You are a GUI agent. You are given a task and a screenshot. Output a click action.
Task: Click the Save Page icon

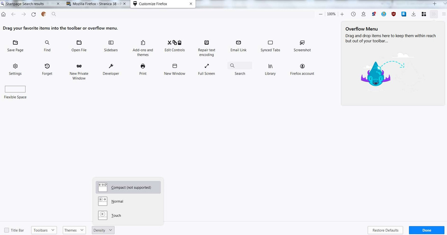[15, 42]
